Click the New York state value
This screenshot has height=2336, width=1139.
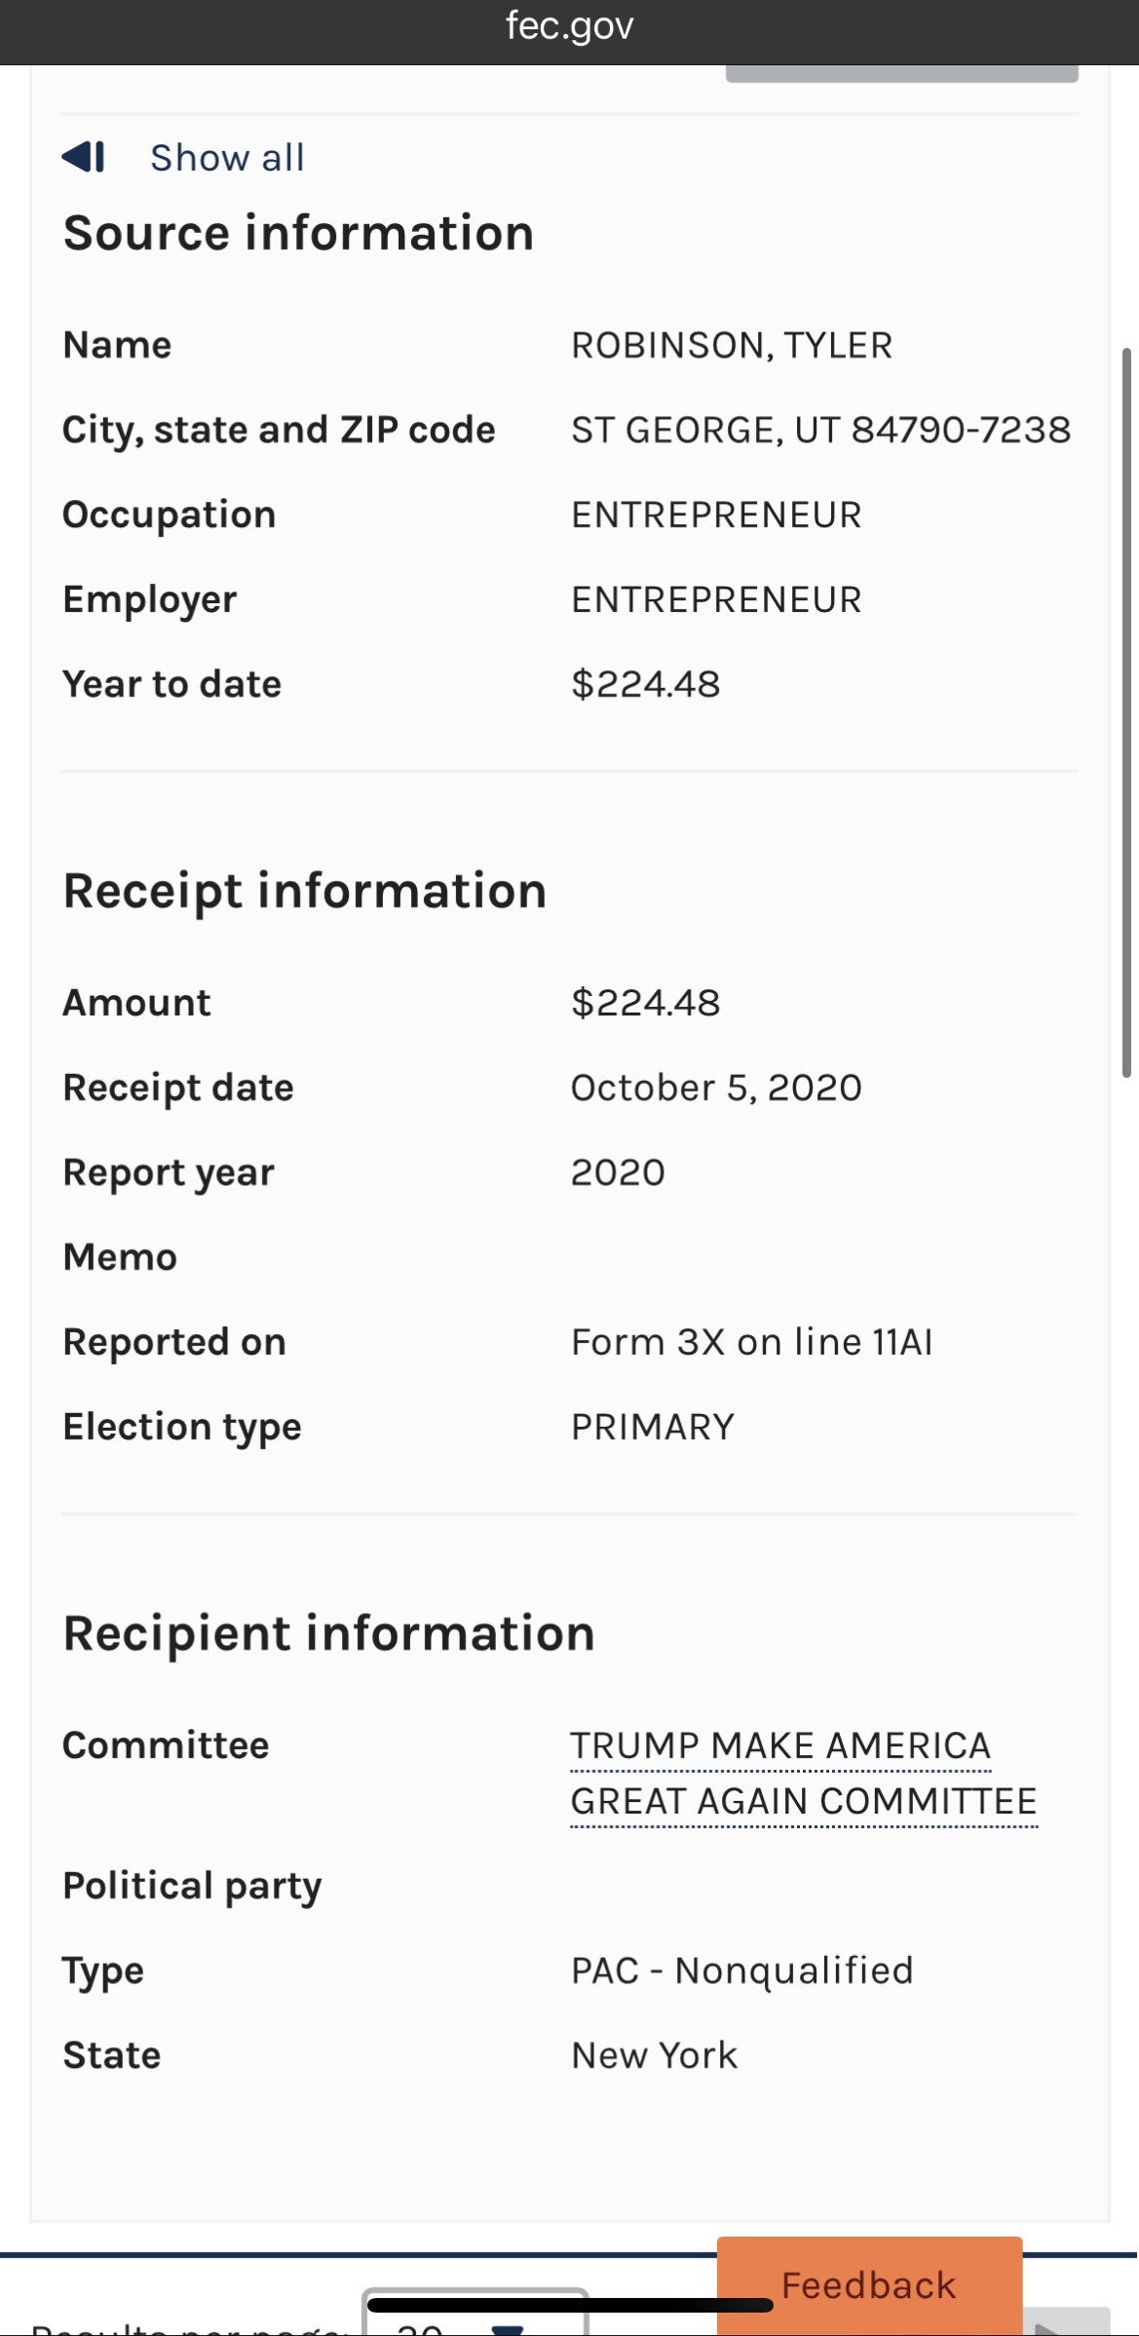tap(654, 2055)
